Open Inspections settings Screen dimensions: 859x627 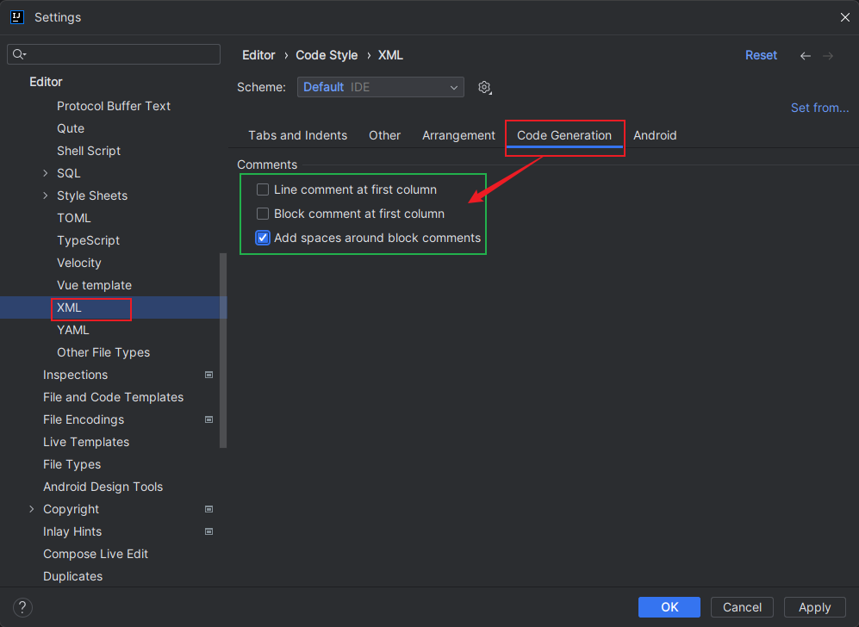(x=76, y=376)
